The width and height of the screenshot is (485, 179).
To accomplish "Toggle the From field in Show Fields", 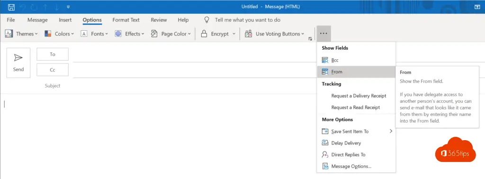I will pos(356,72).
